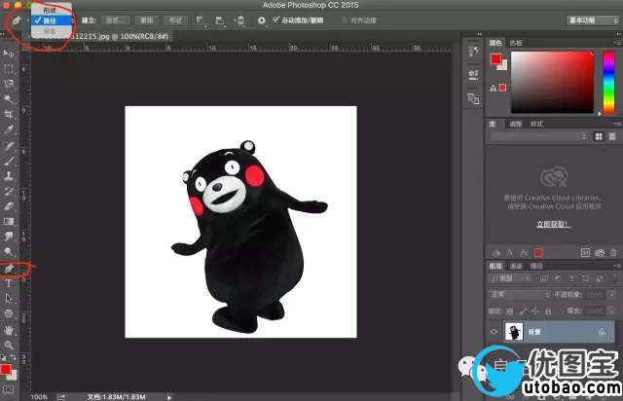Click the hue slider bar

[x=608, y=83]
